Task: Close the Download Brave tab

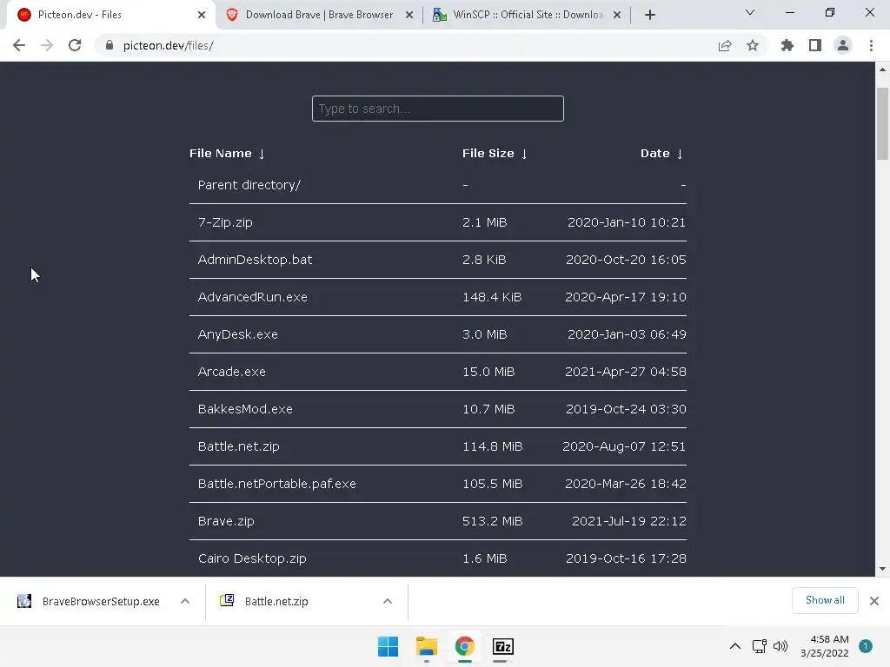Action: pos(409,15)
